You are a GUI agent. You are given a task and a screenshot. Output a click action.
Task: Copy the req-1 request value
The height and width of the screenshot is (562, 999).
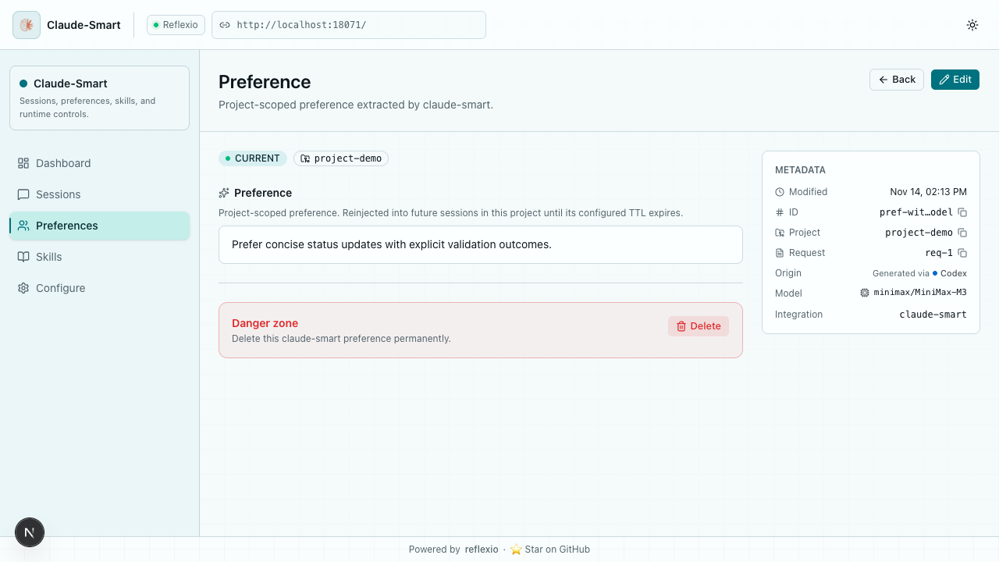[962, 253]
